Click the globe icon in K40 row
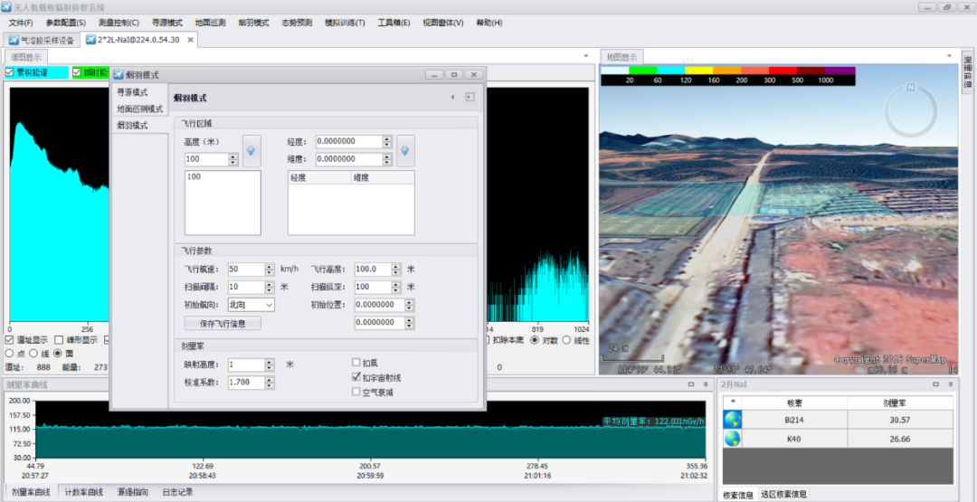Screen dimensions: 977x502 (x=734, y=439)
